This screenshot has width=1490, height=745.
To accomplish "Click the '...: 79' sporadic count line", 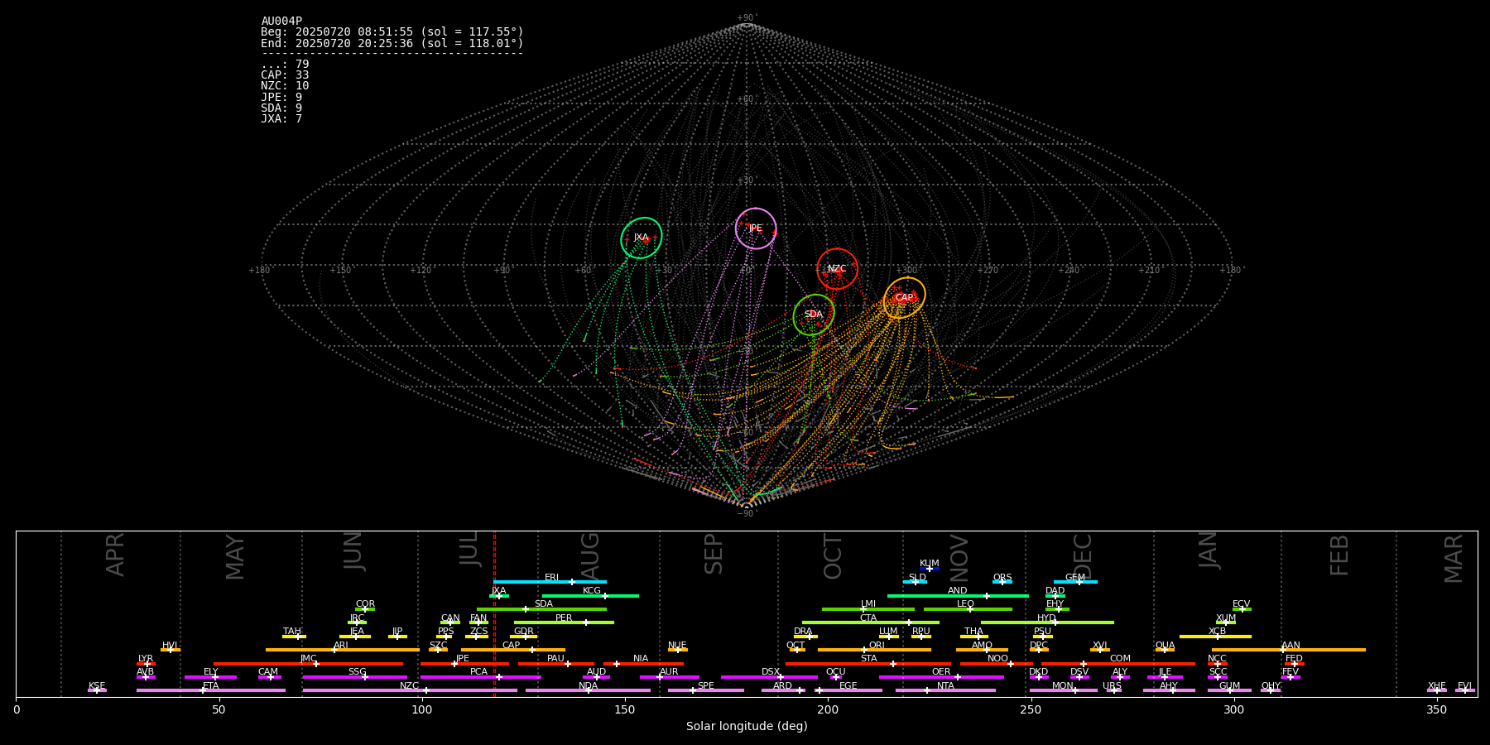I will point(285,65).
